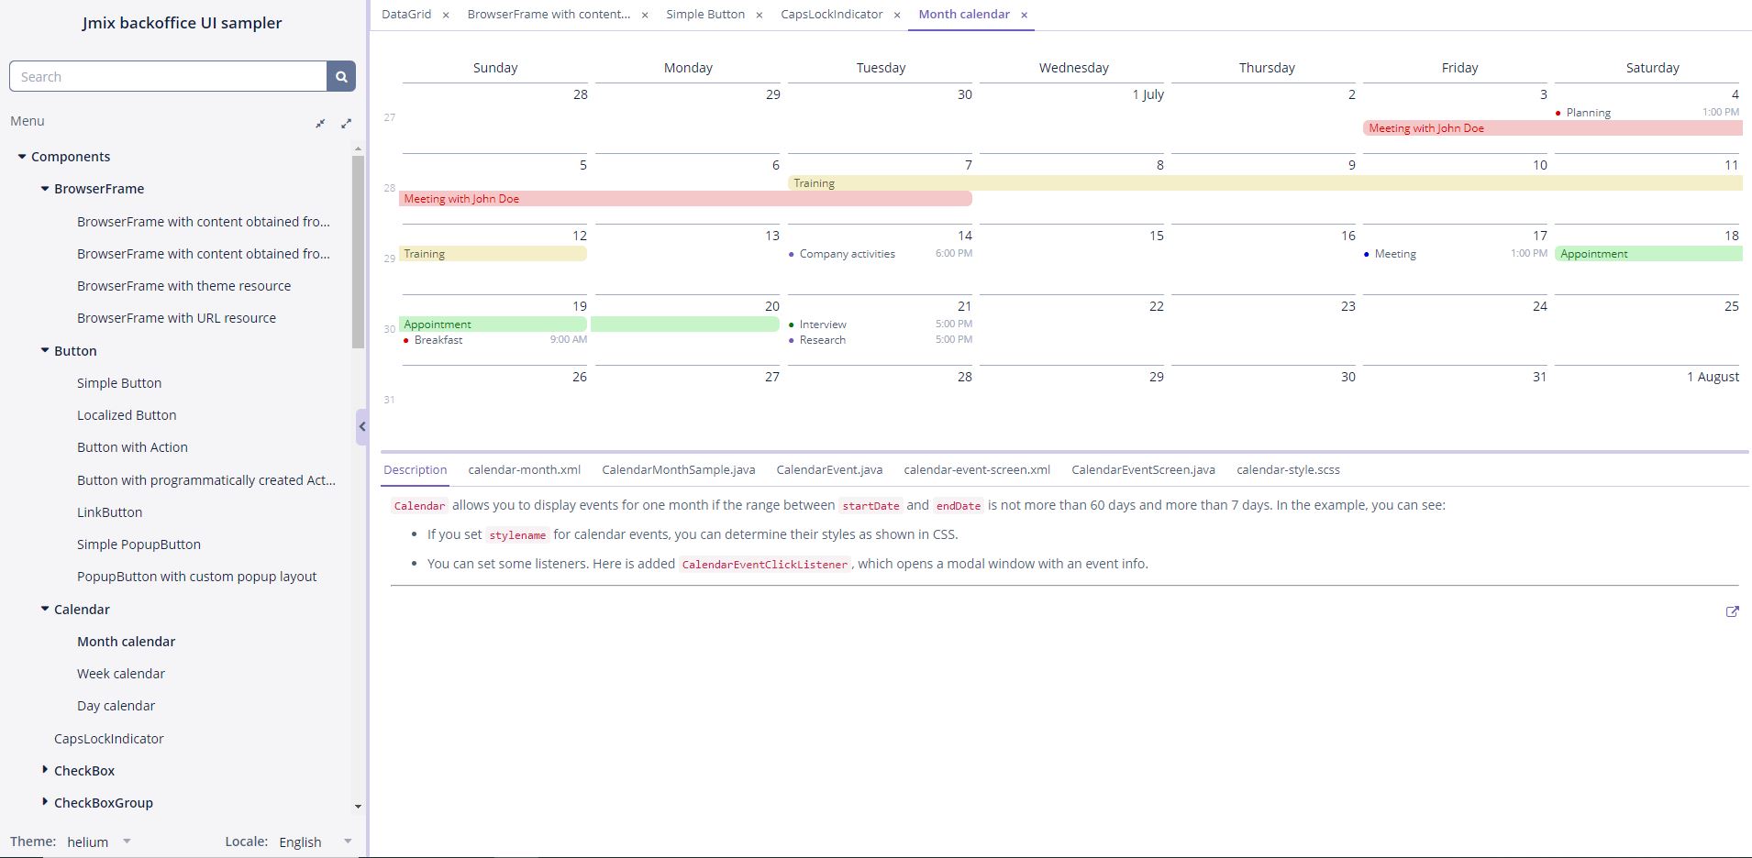Collapse the Calendar tree node

click(x=45, y=609)
